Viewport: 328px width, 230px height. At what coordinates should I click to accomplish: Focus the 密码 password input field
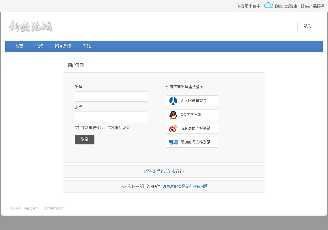click(111, 117)
